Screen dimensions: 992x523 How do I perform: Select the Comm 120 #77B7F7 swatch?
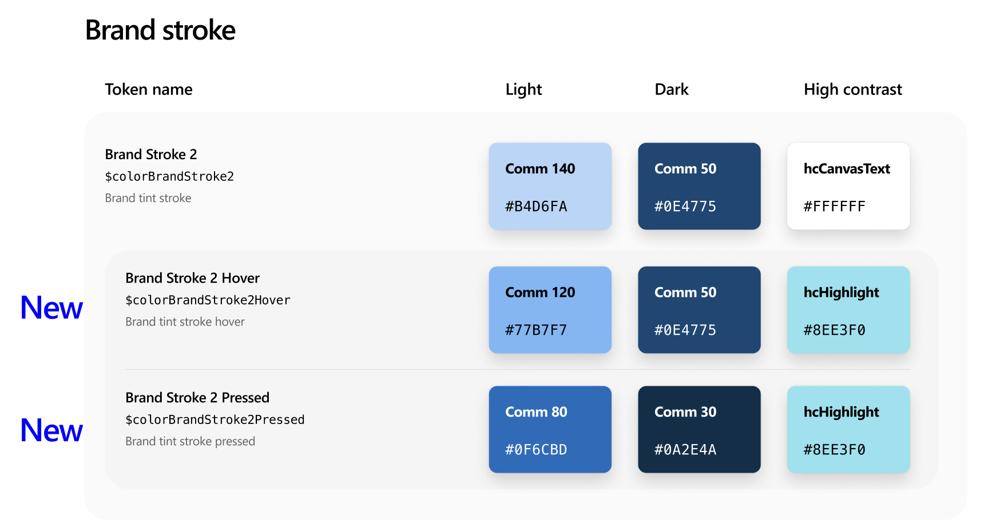tap(550, 310)
